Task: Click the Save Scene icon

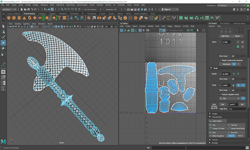Action: click(29, 9)
